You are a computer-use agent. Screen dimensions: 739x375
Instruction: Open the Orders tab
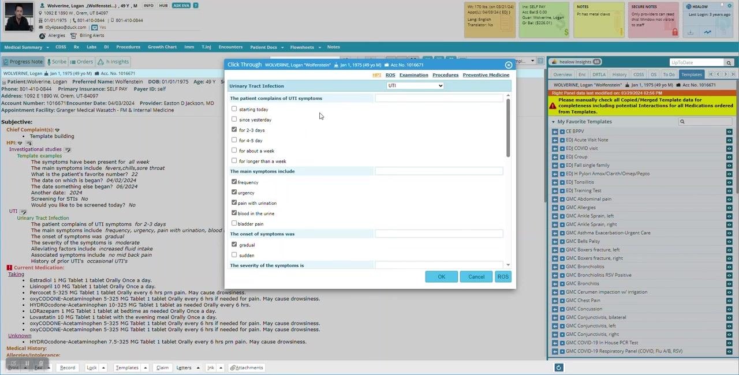click(x=81, y=62)
